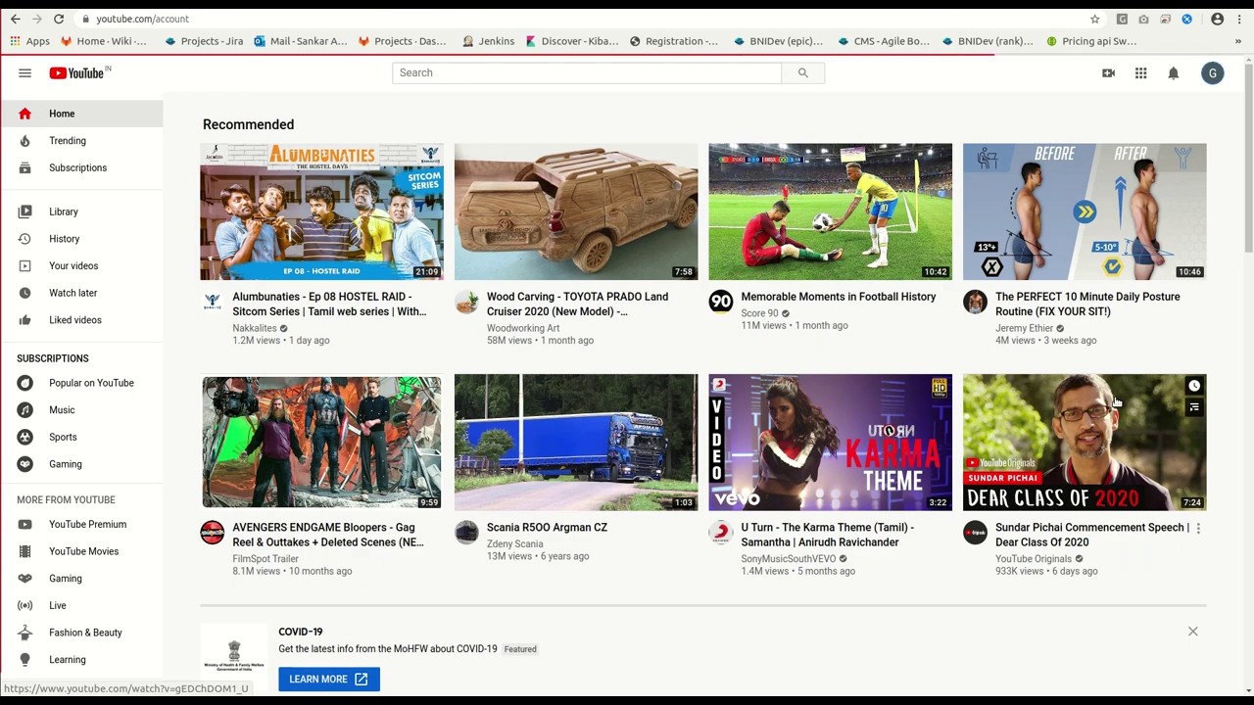The width and height of the screenshot is (1254, 705).
Task: Open Score 90 channel avatar
Action: pyautogui.click(x=720, y=302)
